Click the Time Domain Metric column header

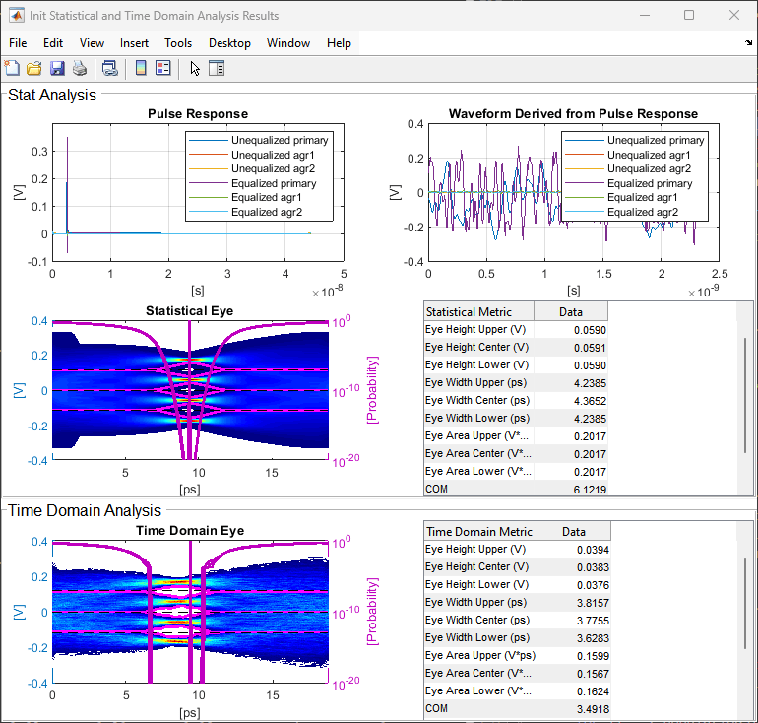480,532
